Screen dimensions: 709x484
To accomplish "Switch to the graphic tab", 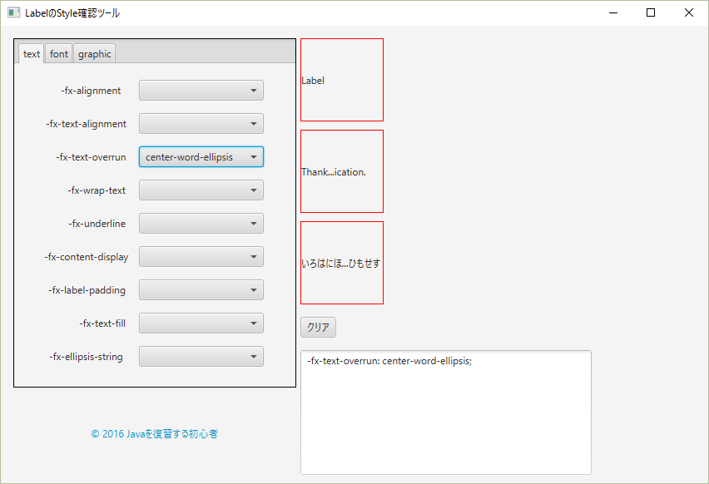I will pos(94,52).
